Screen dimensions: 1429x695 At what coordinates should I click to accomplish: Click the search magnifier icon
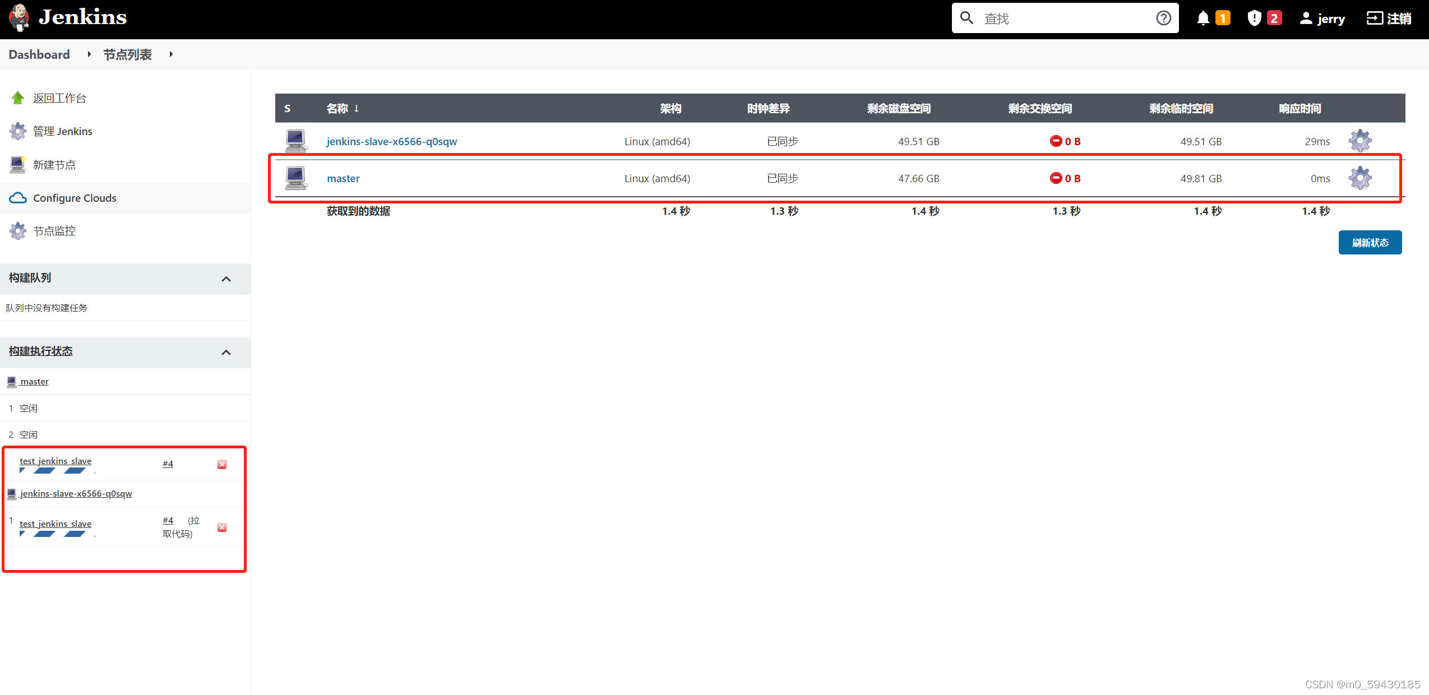click(x=966, y=18)
